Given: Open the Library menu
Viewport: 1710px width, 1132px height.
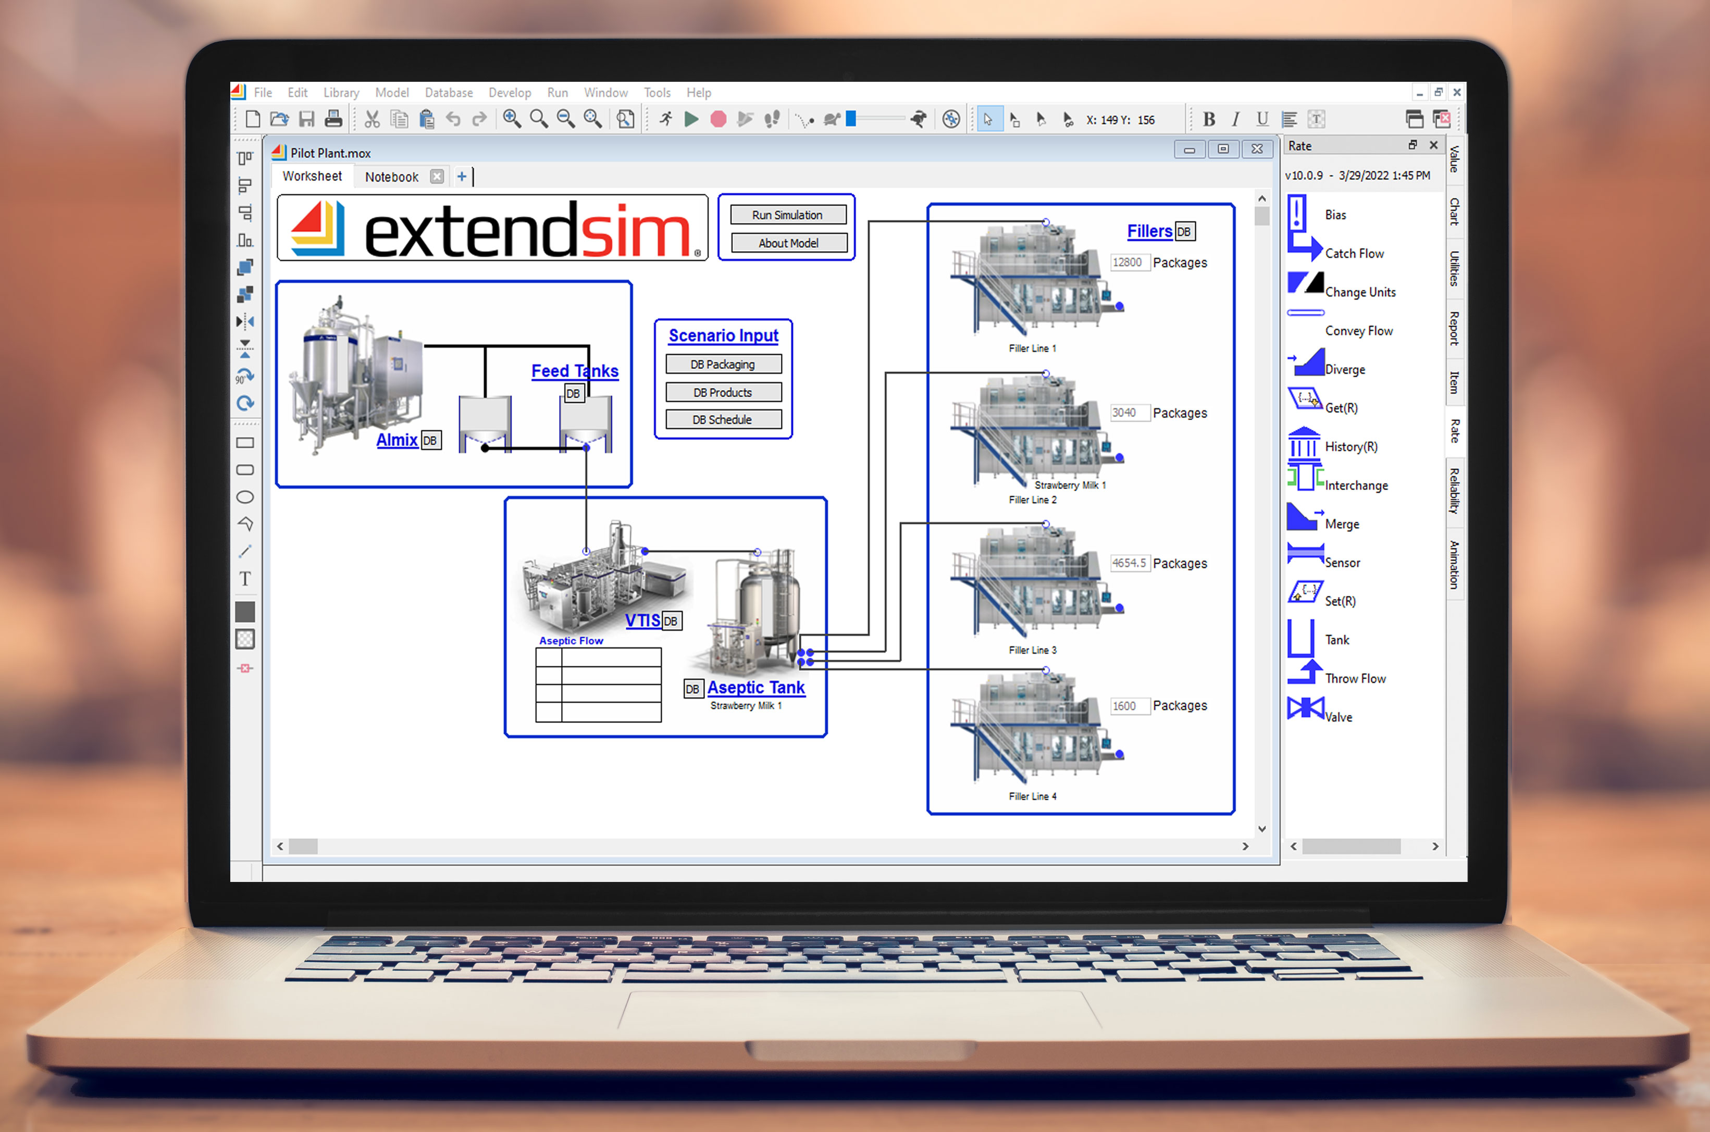Looking at the screenshot, I should (341, 92).
